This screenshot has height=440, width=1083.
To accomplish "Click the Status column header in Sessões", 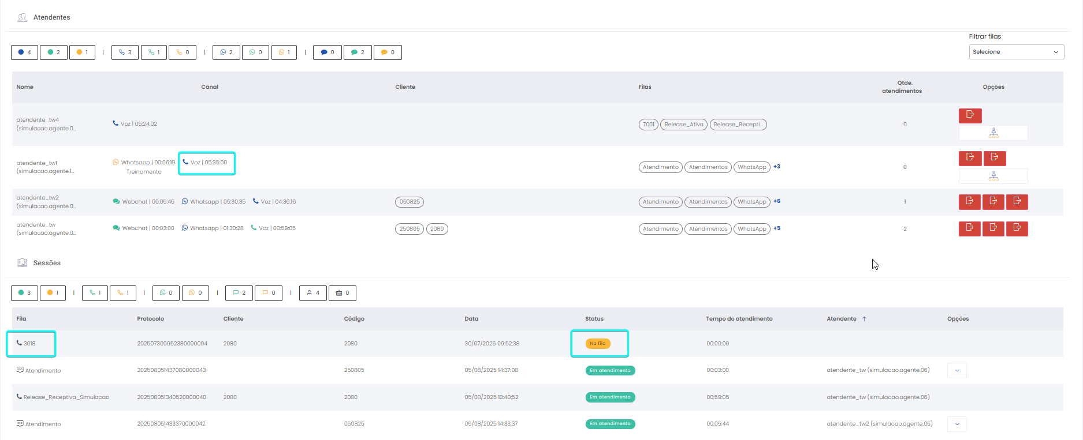I will point(594,319).
